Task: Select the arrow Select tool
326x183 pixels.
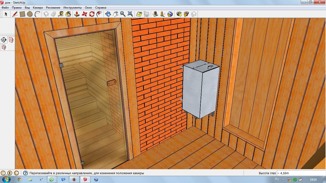Action: tap(6, 14)
